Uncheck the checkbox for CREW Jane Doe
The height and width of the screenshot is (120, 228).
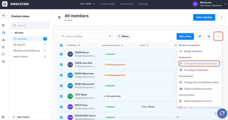pos(61,65)
